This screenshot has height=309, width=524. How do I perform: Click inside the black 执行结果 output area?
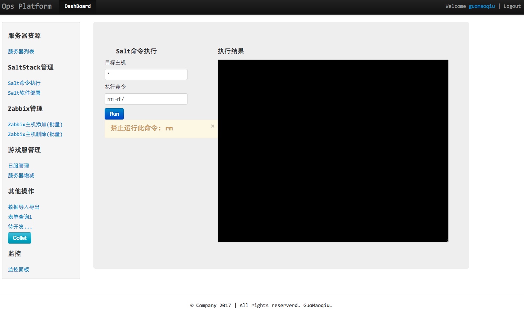click(333, 151)
